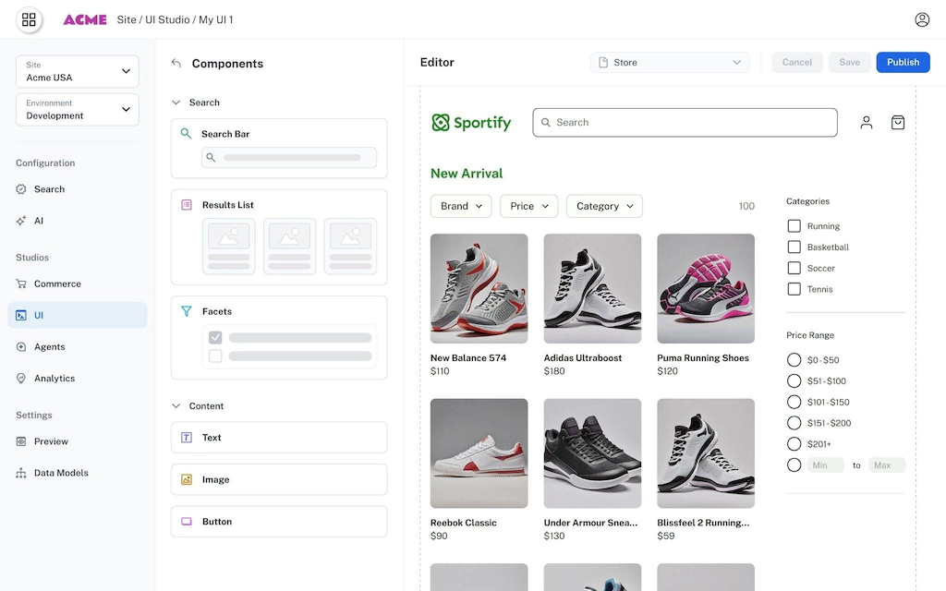946x591 pixels.
Task: Click the back arrow beside Components
Action: pos(176,64)
